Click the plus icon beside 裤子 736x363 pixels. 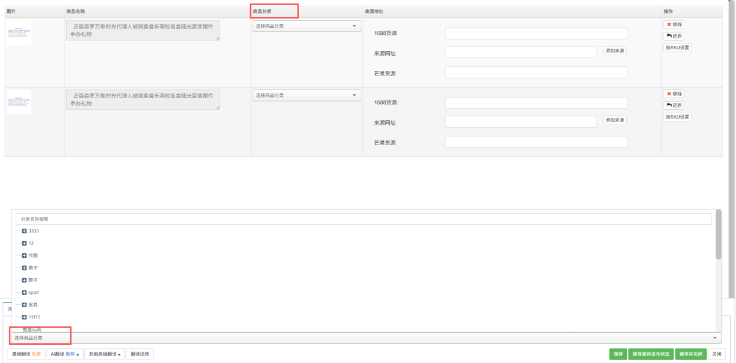pyautogui.click(x=24, y=268)
